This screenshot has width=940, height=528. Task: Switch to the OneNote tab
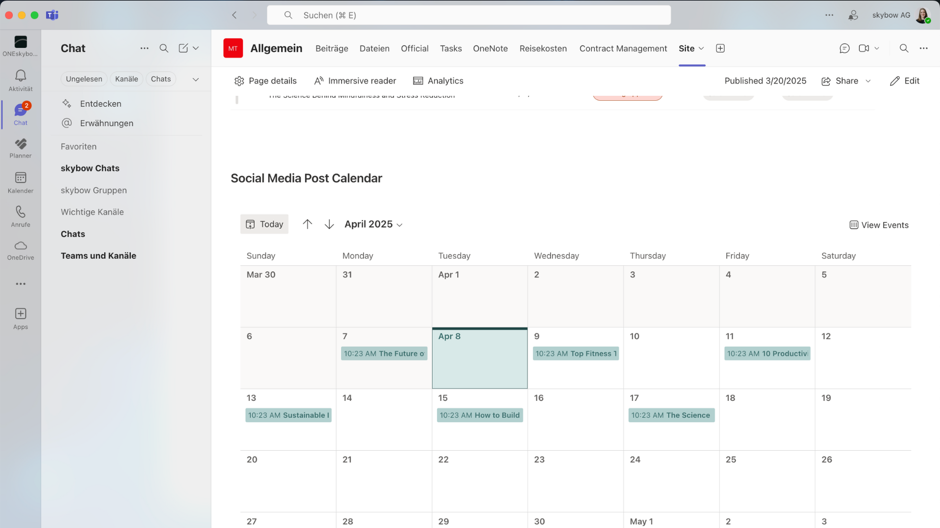point(490,48)
